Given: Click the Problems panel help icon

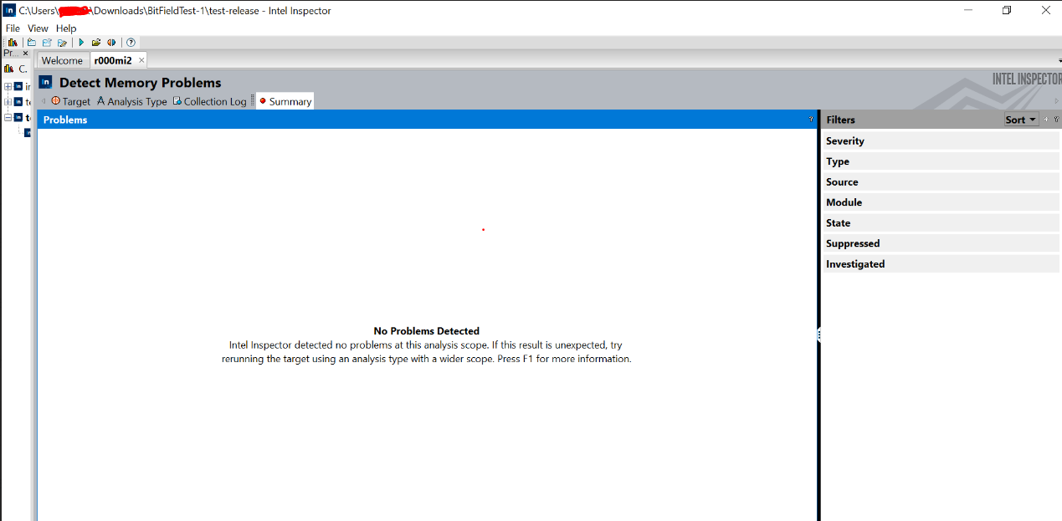Looking at the screenshot, I should [809, 120].
